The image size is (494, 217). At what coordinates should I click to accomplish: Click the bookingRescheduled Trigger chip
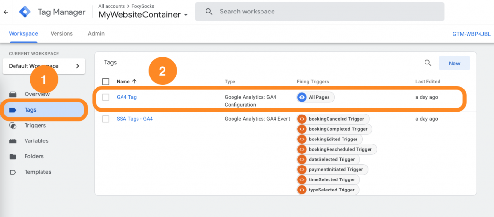point(337,149)
